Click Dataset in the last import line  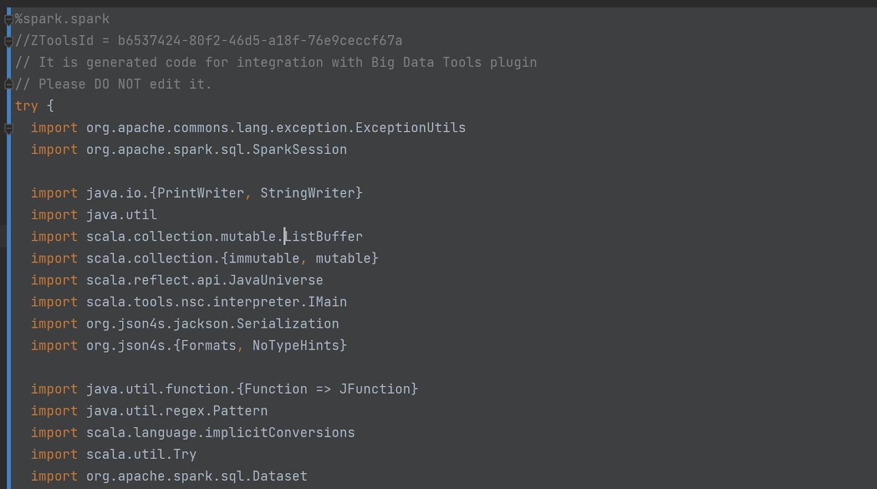pos(280,476)
